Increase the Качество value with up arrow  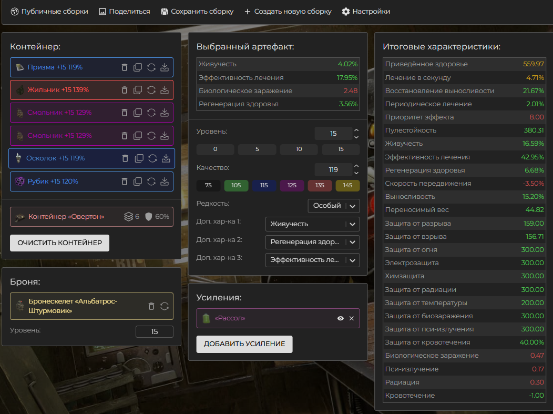point(356,166)
